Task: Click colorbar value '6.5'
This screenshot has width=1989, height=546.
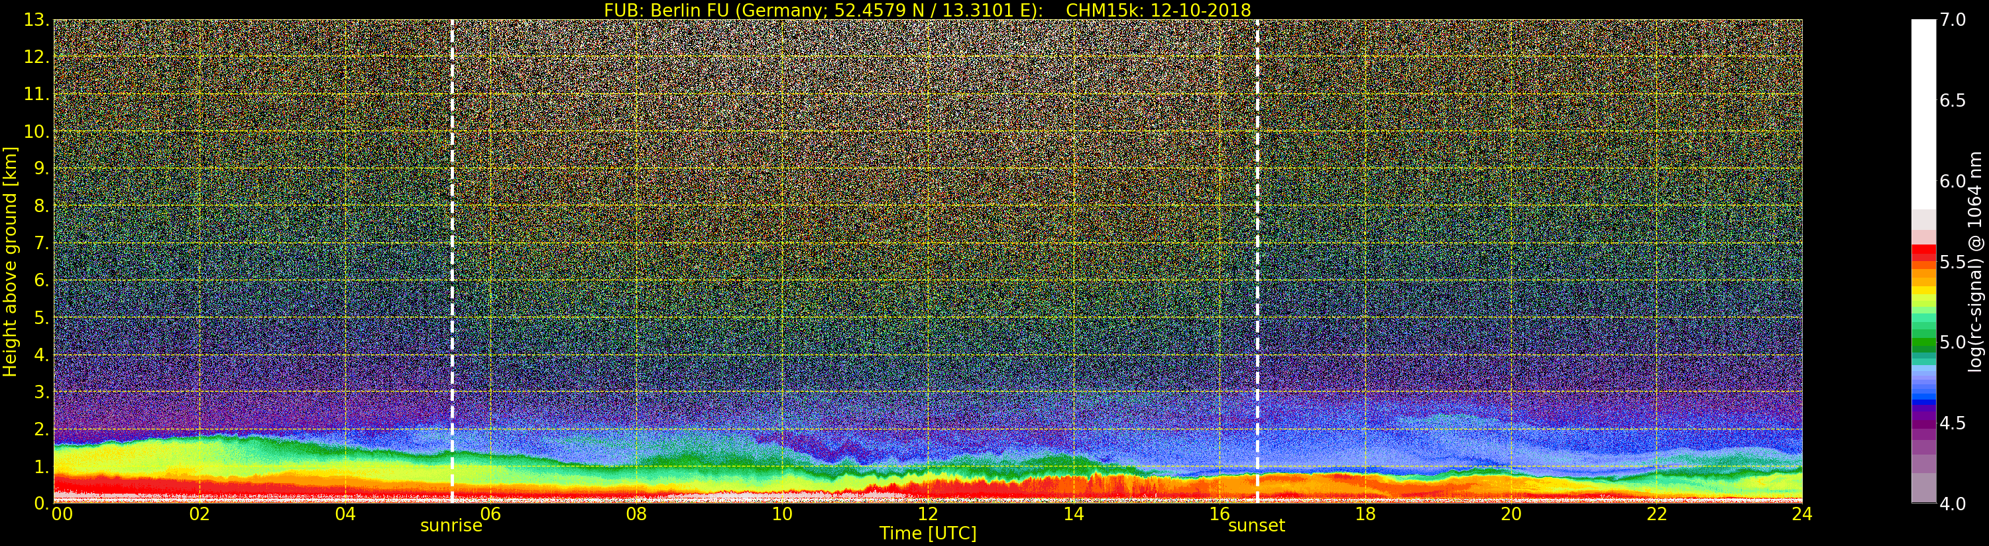Action: [x=1953, y=101]
